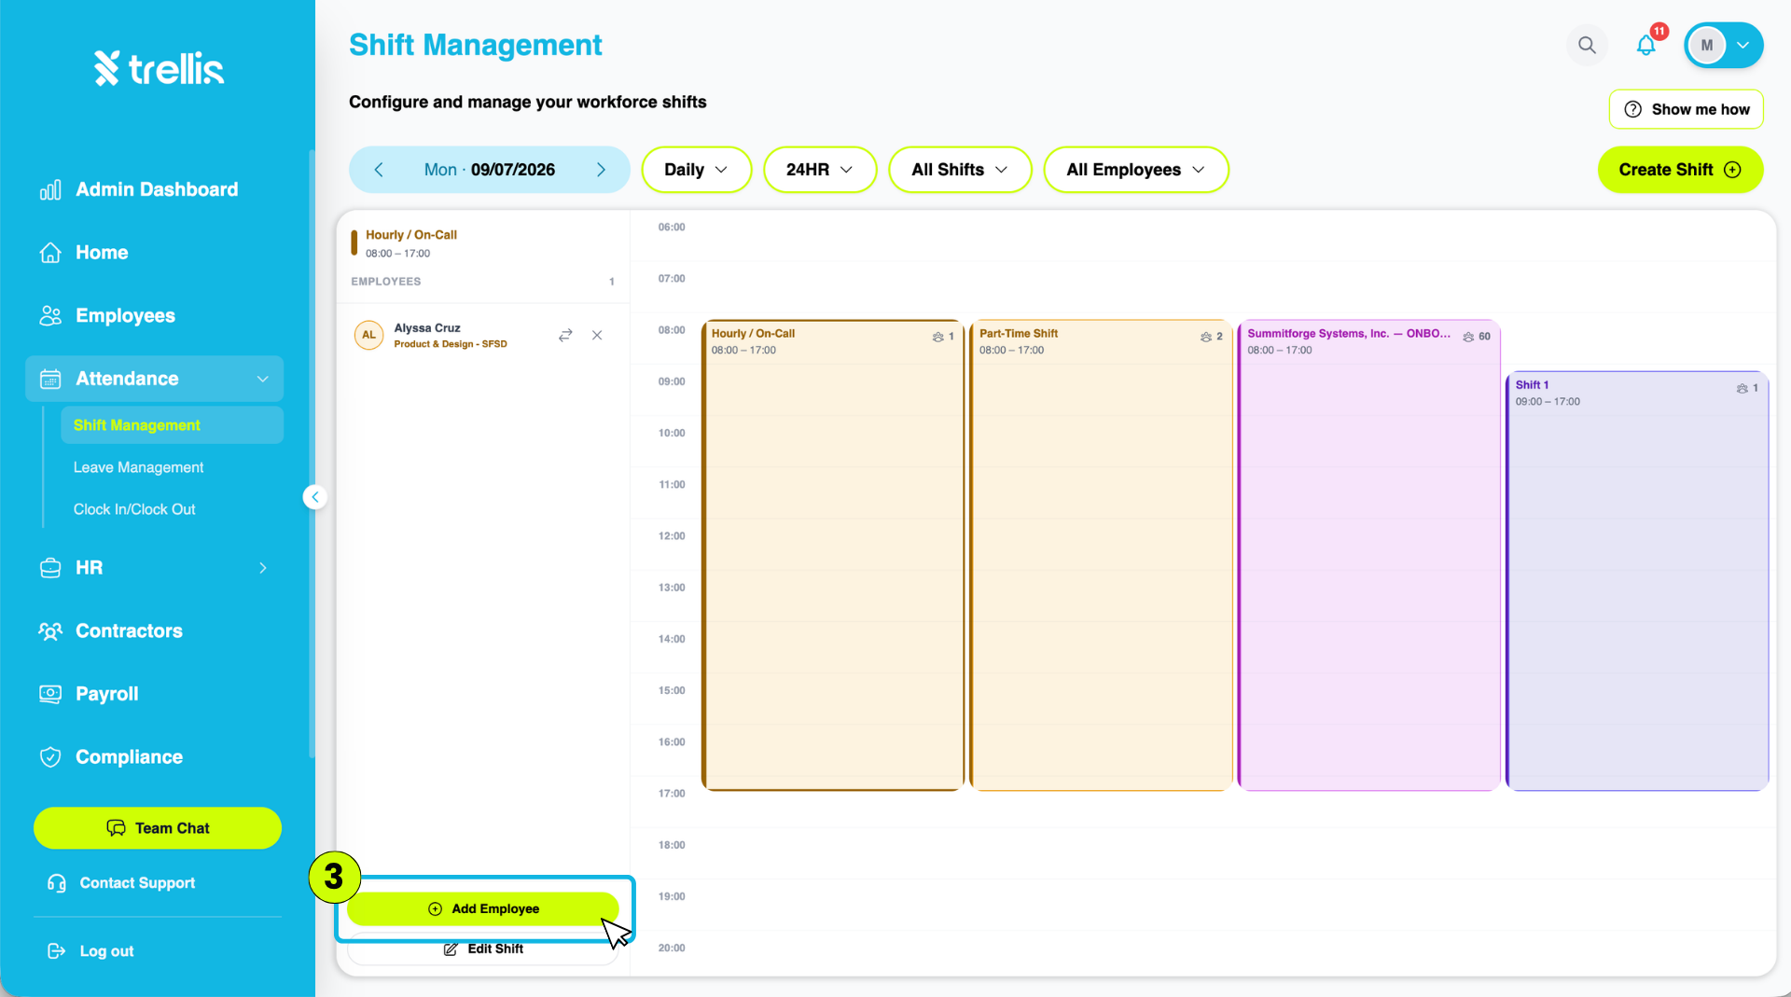The image size is (1791, 997).
Task: Swap Alyssa Cruz's shift via arrows icon
Action: click(x=565, y=335)
